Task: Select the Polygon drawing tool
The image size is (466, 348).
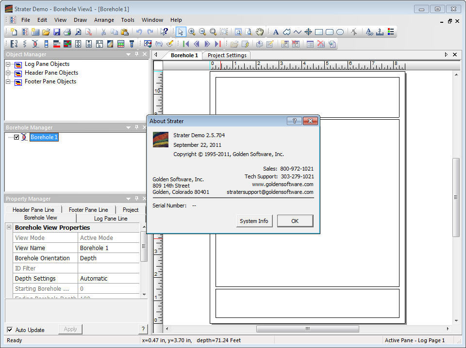Action: pyautogui.click(x=287, y=32)
